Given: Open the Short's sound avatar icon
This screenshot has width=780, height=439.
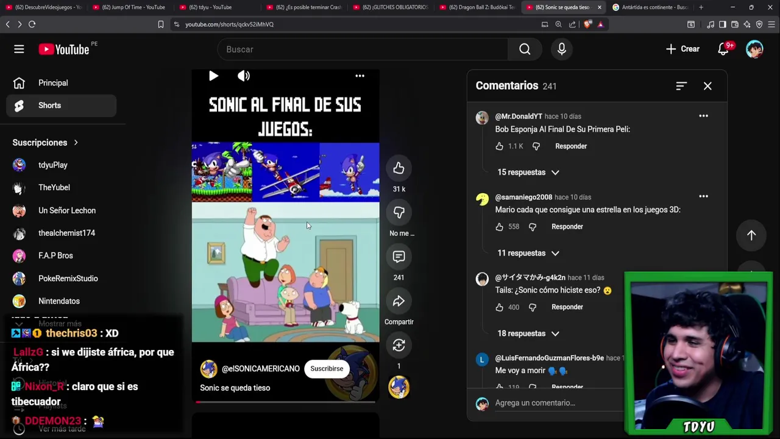Looking at the screenshot, I should pos(399,387).
